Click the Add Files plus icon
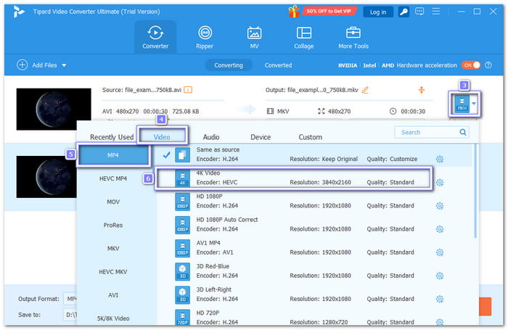The image size is (508, 330). (22, 65)
